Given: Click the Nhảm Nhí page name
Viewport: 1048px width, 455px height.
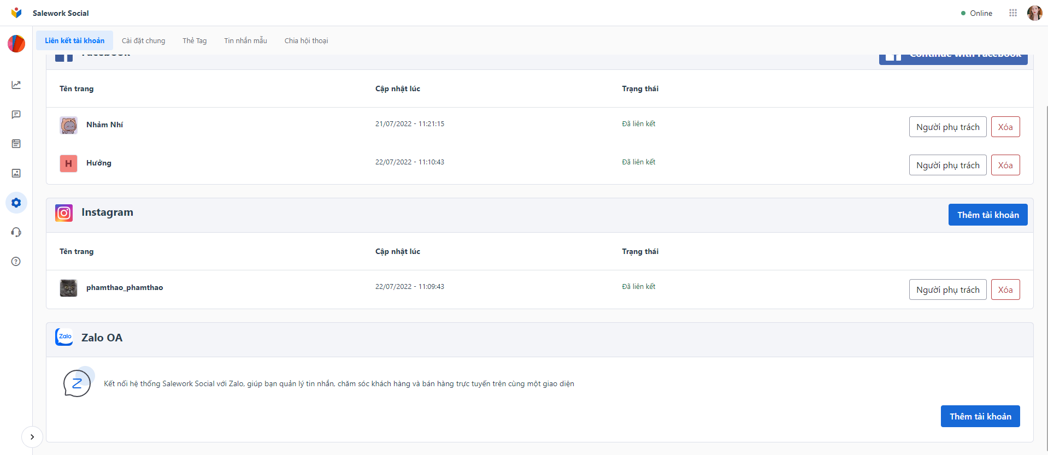Looking at the screenshot, I should tap(105, 125).
